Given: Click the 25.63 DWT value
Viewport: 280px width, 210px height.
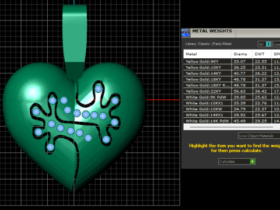Looking at the screenshot, I should point(261,97).
